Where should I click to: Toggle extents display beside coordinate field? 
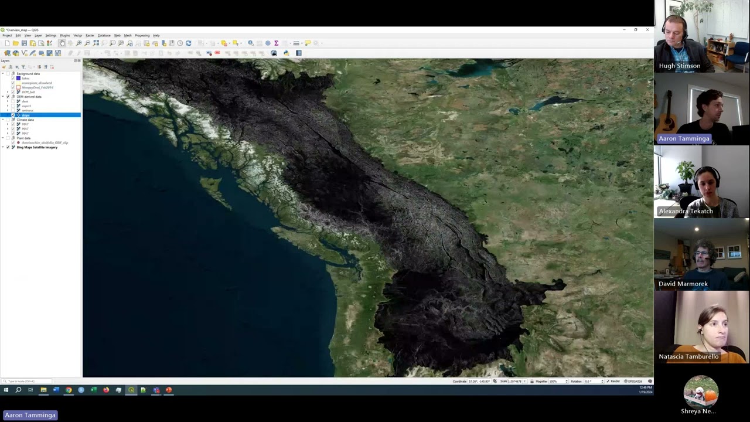tap(495, 381)
